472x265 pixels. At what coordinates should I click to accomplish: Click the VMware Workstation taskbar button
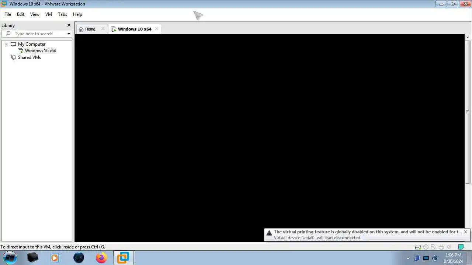click(123, 258)
